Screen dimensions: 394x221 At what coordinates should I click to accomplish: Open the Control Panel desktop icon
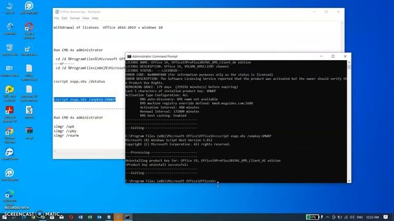tap(10, 71)
